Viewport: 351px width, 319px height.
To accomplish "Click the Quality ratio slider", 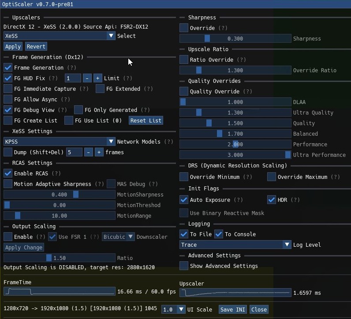I will tap(235, 123).
